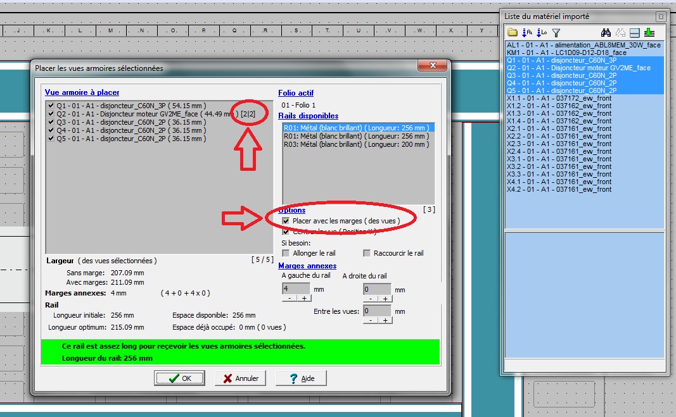Select AL1 alimentation_ABL8MEM_30W_face in material list
676x417 pixels.
coord(584,45)
